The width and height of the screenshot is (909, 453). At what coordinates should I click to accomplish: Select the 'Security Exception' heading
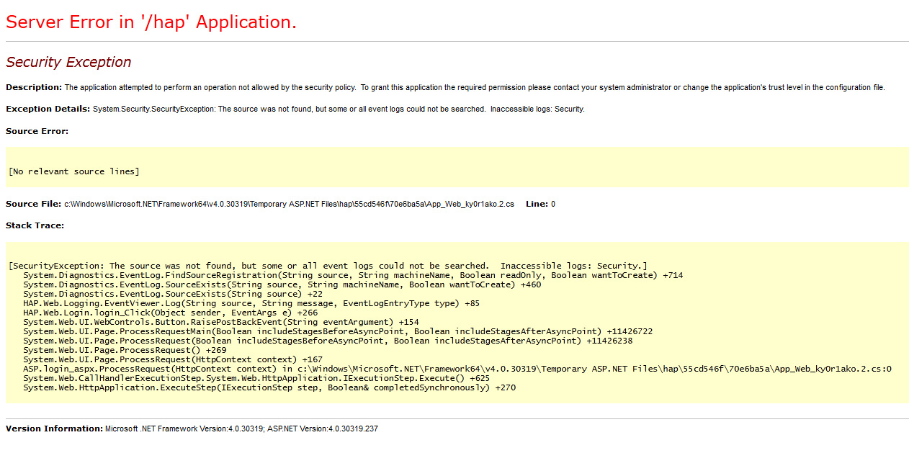point(68,63)
